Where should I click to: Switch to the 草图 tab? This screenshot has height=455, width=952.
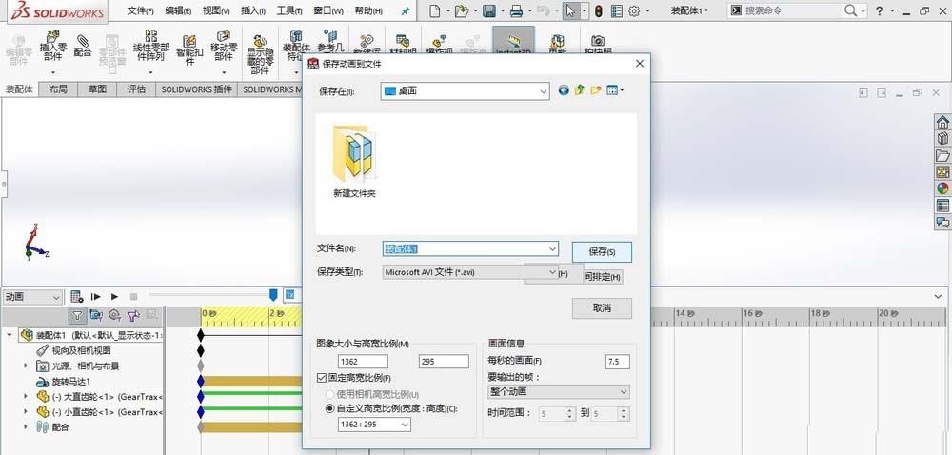tap(97, 89)
